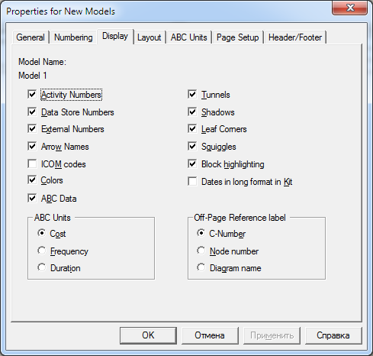Viewport: 373px width, 356px height.
Task: Check Dates in long format in Kit
Action: (x=192, y=182)
